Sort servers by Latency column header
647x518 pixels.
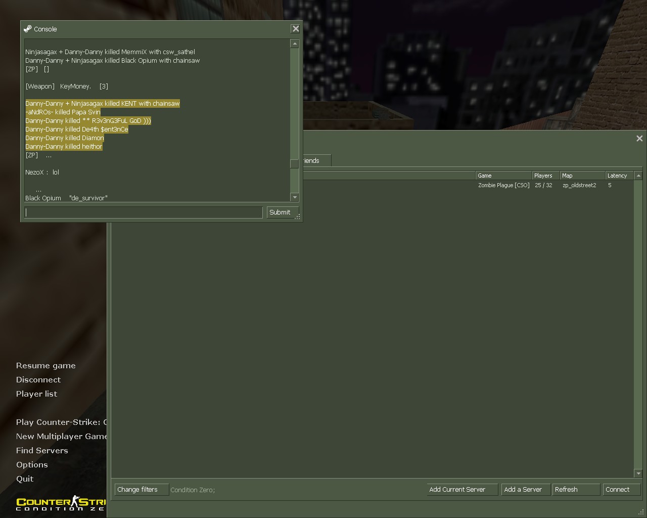click(619, 176)
